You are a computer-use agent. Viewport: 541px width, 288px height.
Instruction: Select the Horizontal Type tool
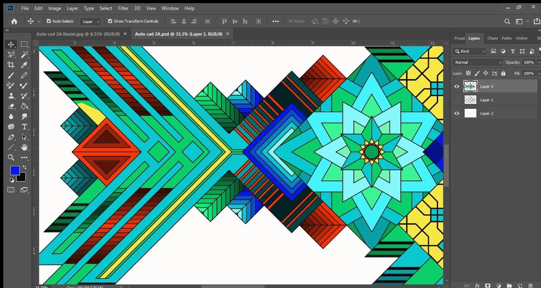[24, 127]
